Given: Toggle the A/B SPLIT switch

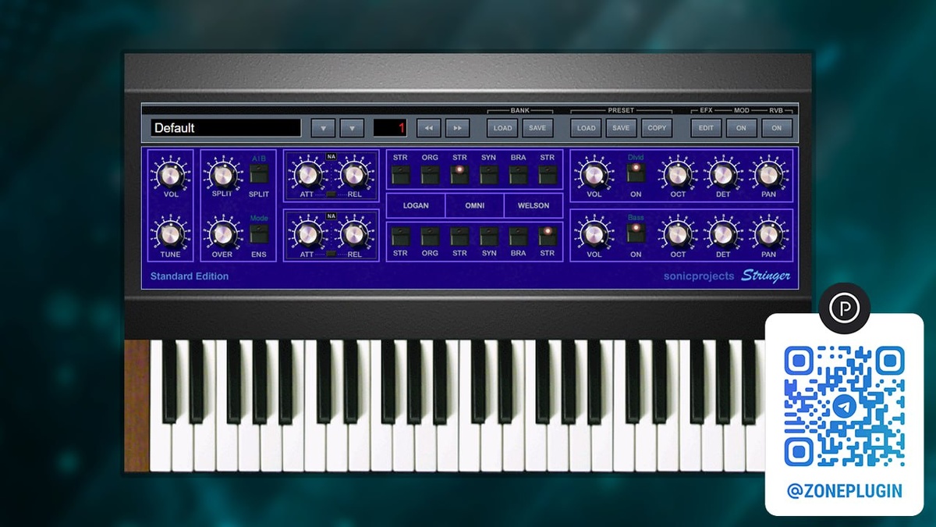Looking at the screenshot, I should (259, 174).
